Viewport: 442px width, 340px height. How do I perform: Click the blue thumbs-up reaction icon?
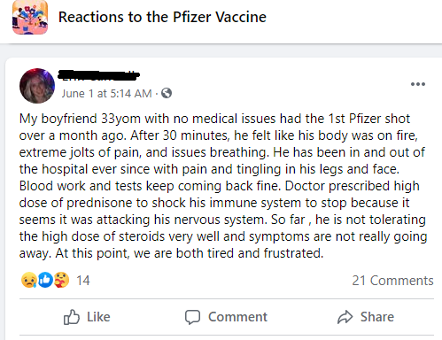[x=45, y=280]
